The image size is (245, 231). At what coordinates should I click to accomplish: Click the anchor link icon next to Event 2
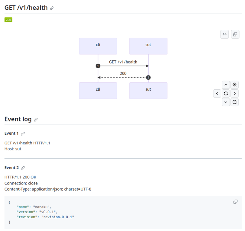23,168
